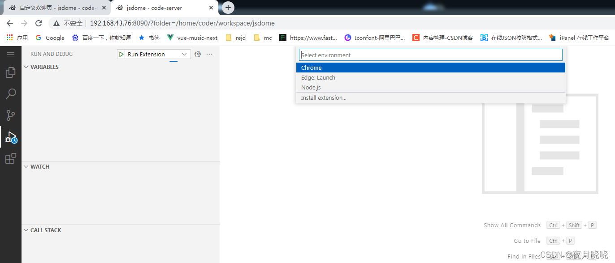
Task: Open the vue-music-next bookmark
Action: [192, 38]
